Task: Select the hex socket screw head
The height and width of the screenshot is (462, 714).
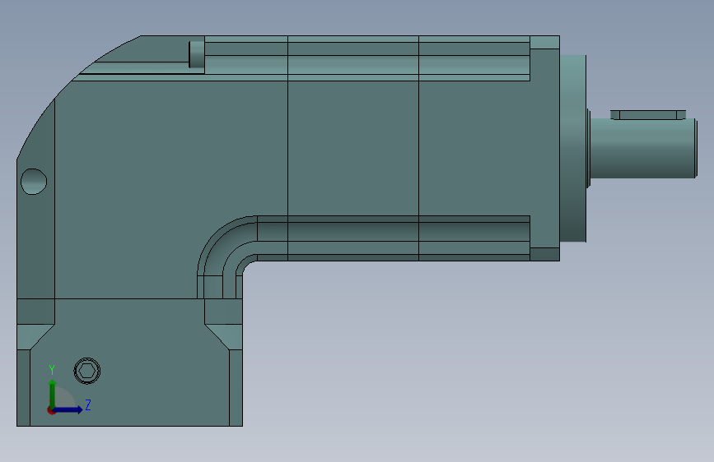Action: click(87, 371)
